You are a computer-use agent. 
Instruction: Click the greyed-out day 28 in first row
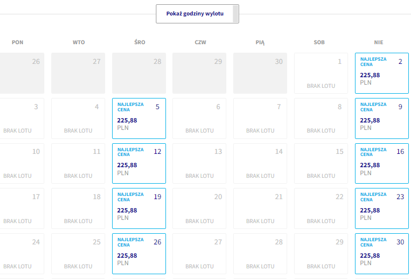(139, 73)
